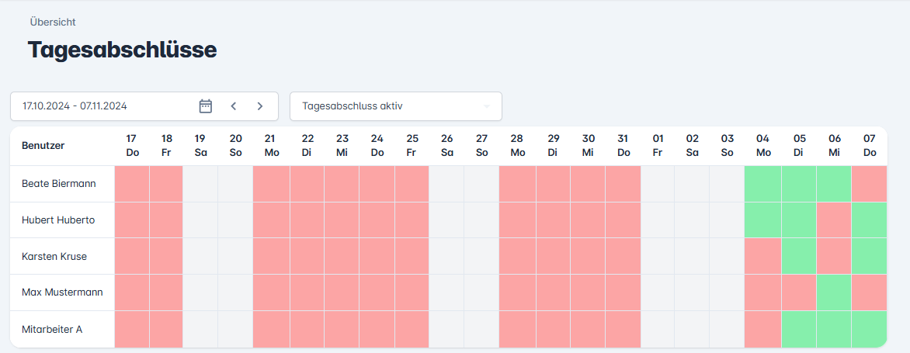The height and width of the screenshot is (353, 910).
Task: Click the Übersicht breadcrumb link
Action: pos(53,22)
